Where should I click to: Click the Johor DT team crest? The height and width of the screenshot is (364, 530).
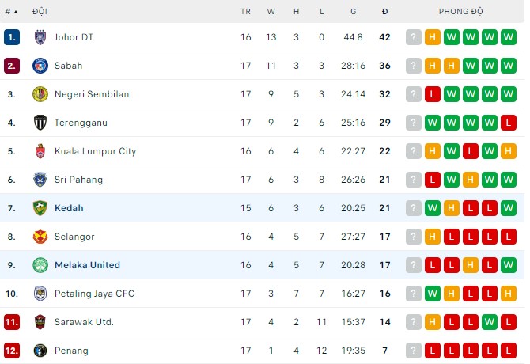[40, 37]
